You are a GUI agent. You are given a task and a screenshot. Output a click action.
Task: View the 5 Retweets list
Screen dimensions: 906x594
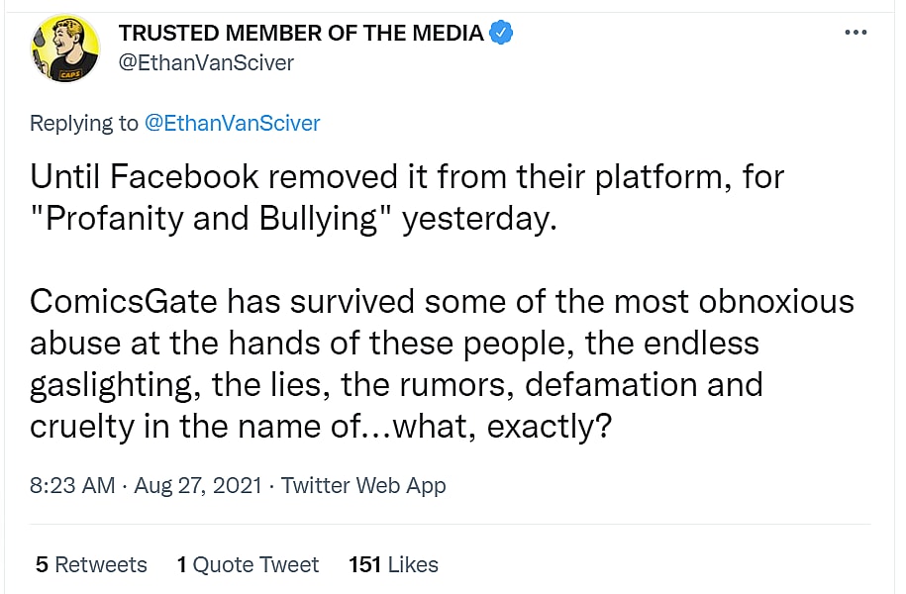91,564
